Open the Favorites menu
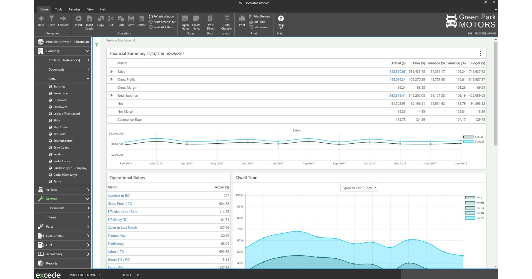The image size is (532, 279). [x=74, y=9]
